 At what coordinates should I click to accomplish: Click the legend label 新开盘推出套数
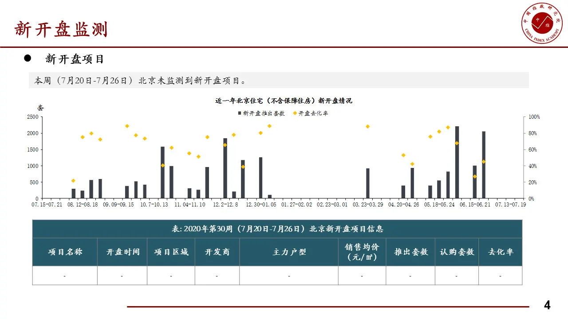pos(264,113)
